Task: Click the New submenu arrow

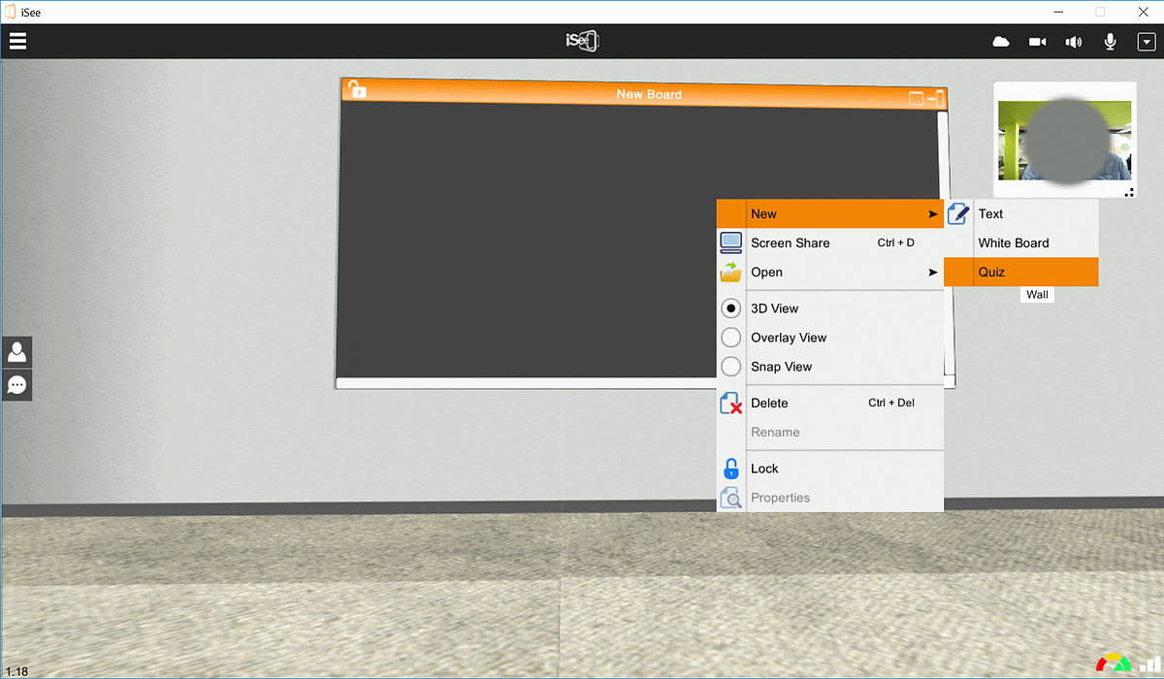Action: point(933,213)
